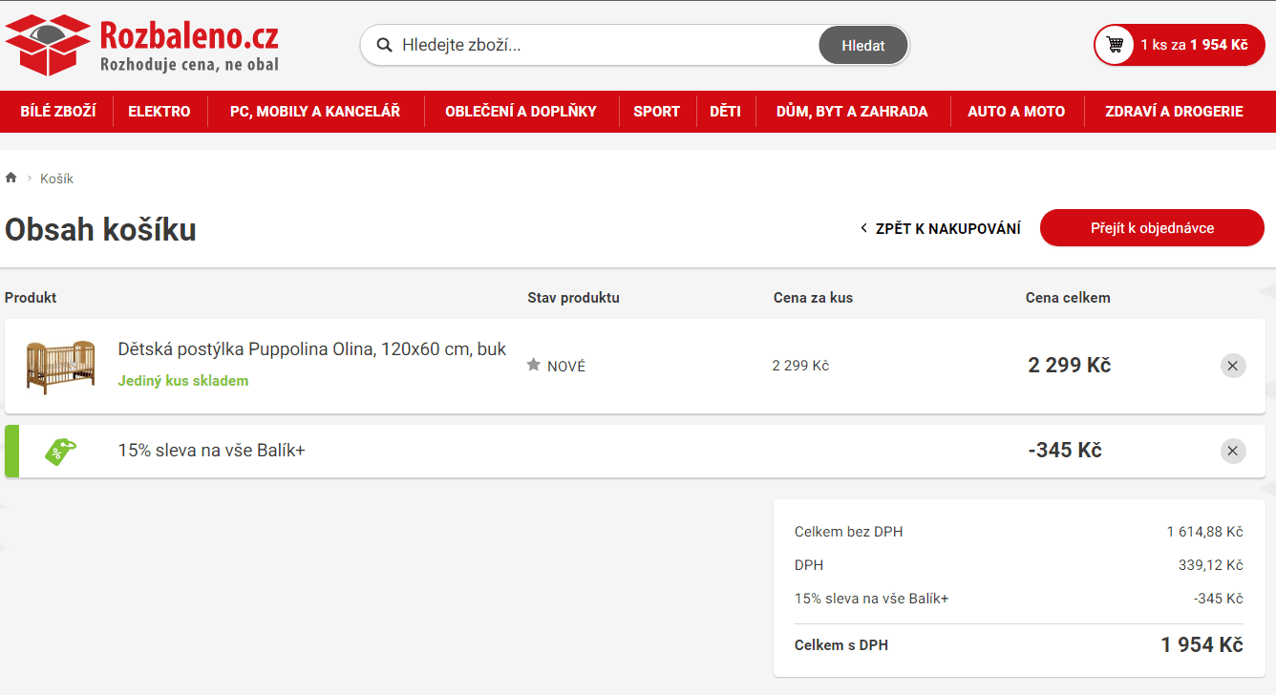Click Přejít k objednávce button

(1152, 228)
